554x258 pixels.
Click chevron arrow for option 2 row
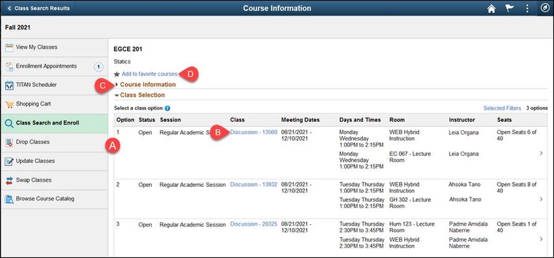[x=541, y=199]
